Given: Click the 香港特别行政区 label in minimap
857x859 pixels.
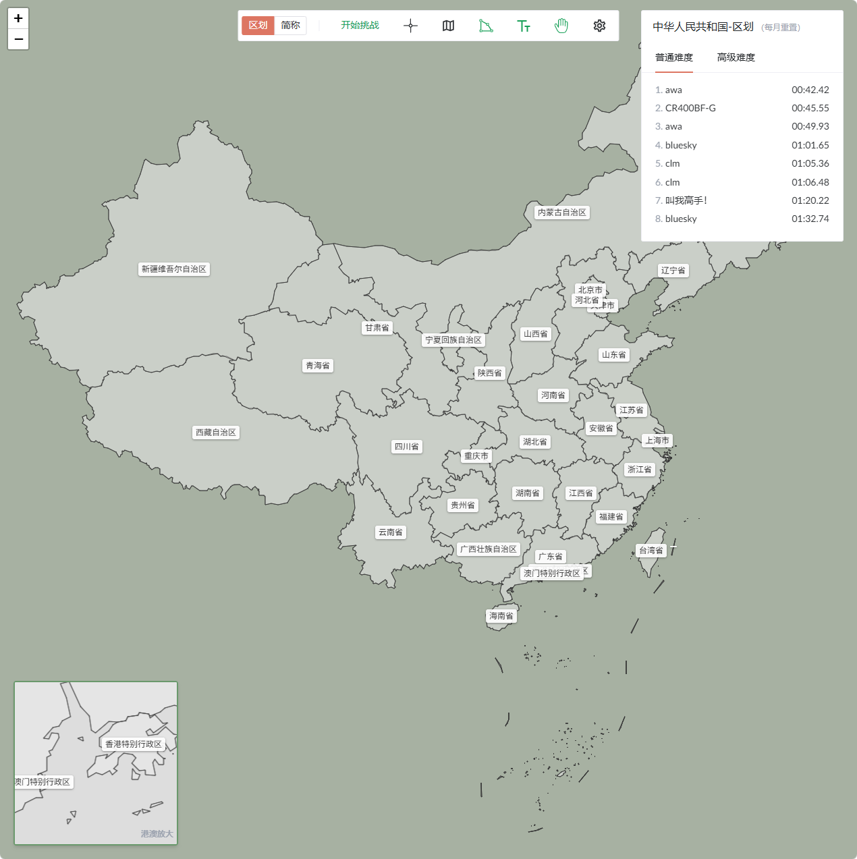Looking at the screenshot, I should pyautogui.click(x=134, y=744).
